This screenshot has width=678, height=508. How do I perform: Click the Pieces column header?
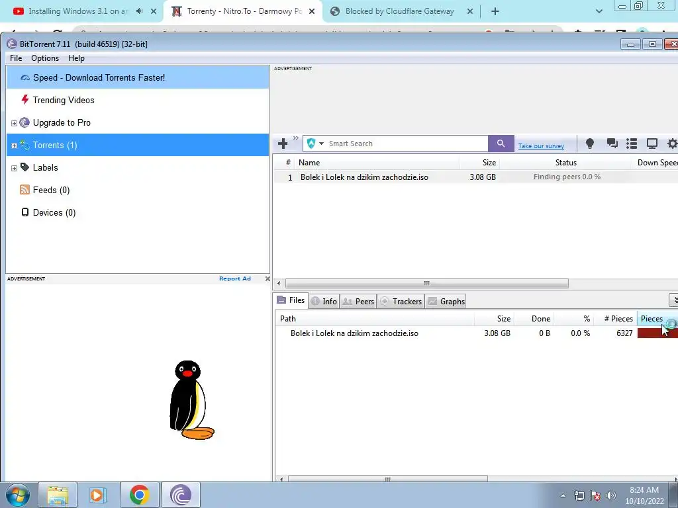pos(657,319)
